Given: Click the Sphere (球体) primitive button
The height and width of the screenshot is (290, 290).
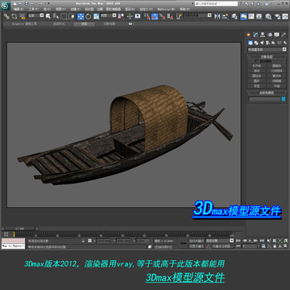Looking at the screenshot, I should click(257, 71).
